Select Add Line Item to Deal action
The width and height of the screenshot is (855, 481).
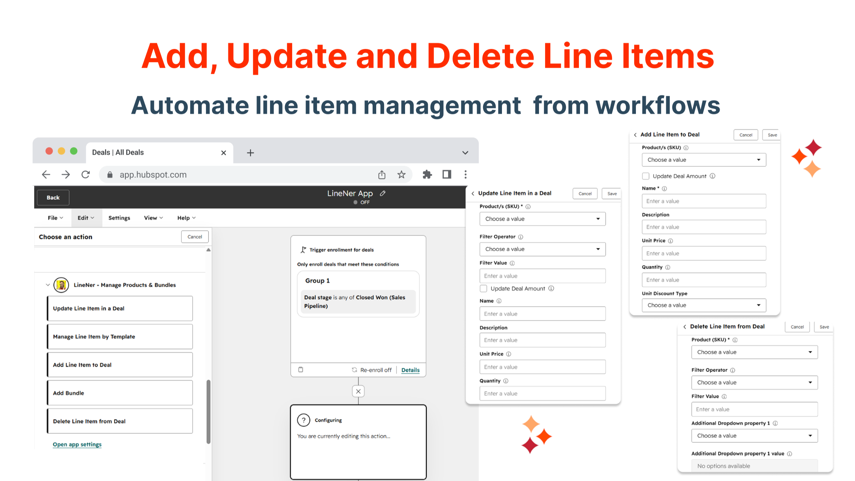click(x=120, y=364)
